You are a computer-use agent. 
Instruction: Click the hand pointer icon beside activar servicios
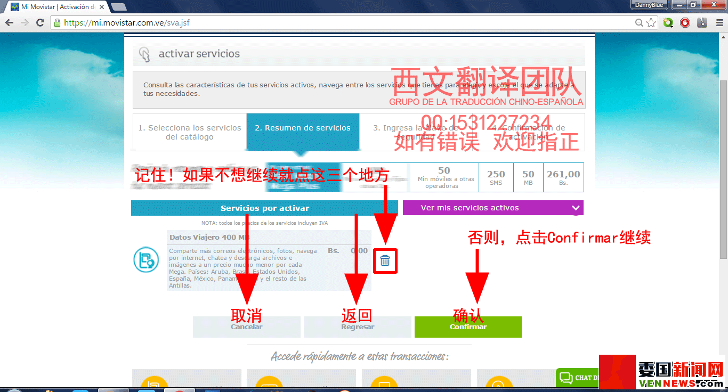(x=144, y=55)
